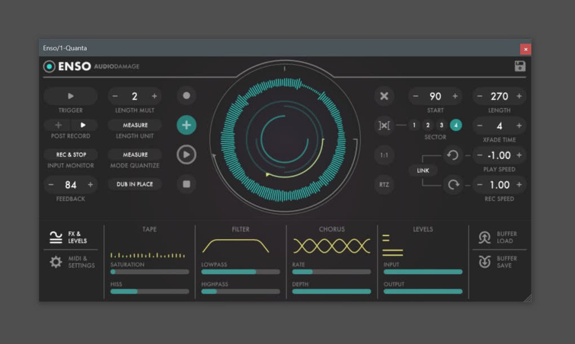
Task: Select Post Record plus option
Action: [58, 125]
